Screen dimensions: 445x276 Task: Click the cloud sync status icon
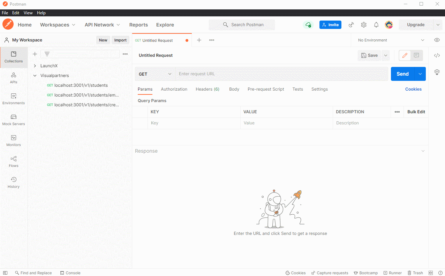click(308, 25)
